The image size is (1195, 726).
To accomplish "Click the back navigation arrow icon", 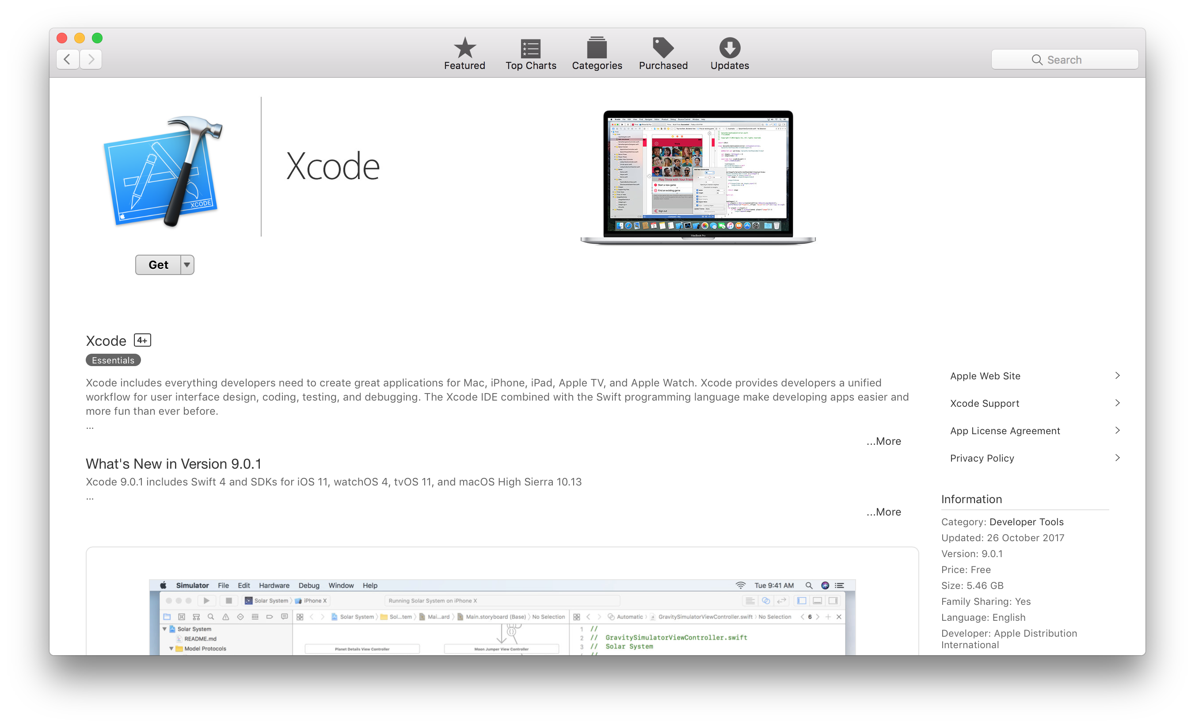I will 69,59.
